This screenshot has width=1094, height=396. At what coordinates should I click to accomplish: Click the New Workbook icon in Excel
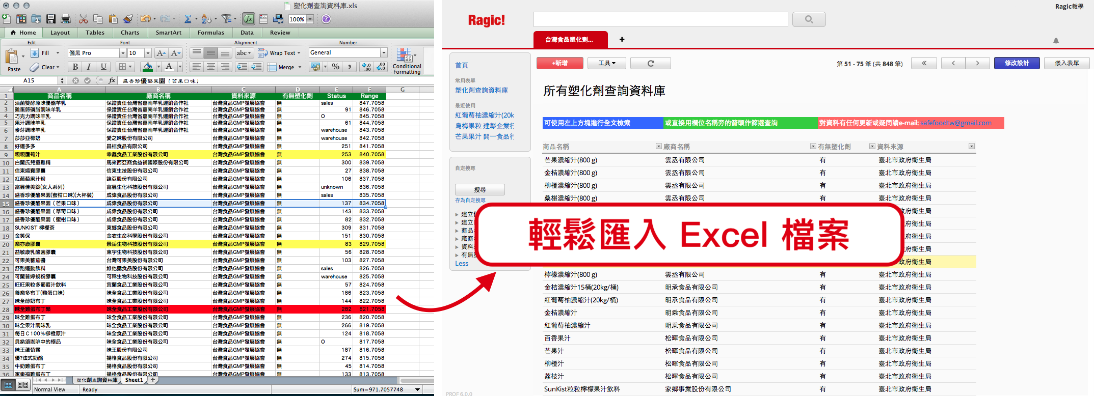coord(6,19)
